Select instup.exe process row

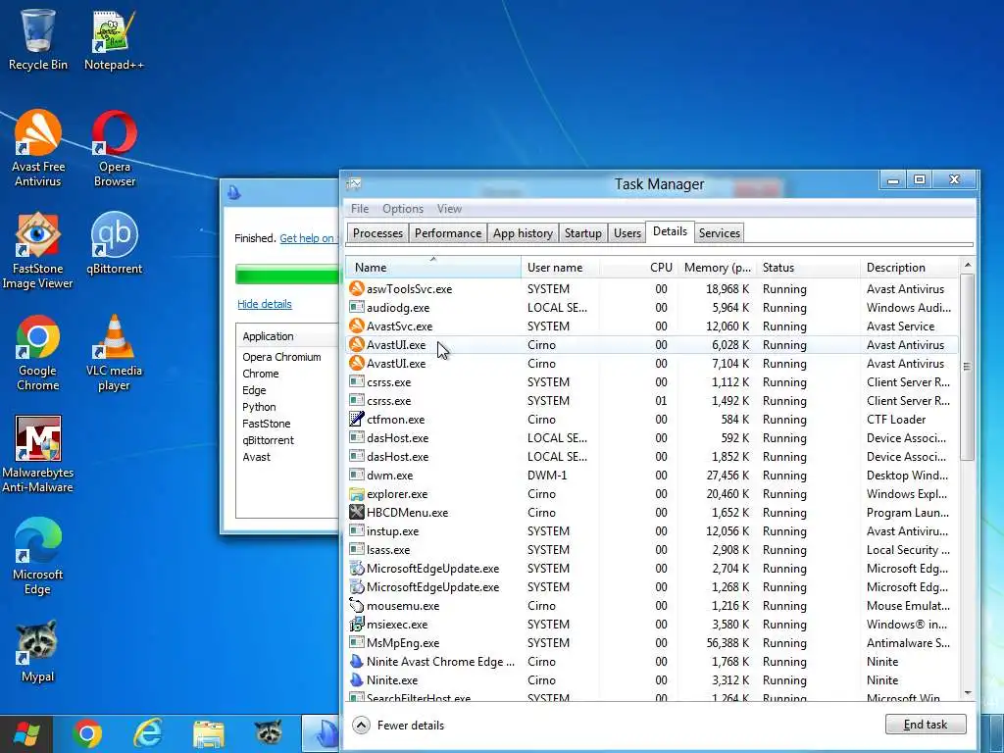tap(653, 530)
